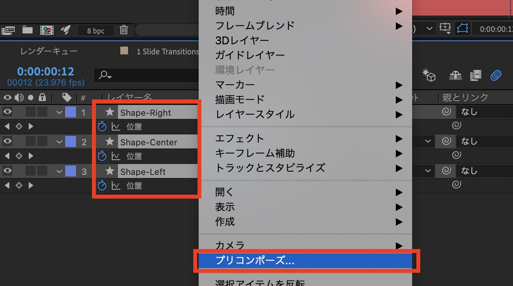Open the エフェクト submenu

pyautogui.click(x=305, y=138)
